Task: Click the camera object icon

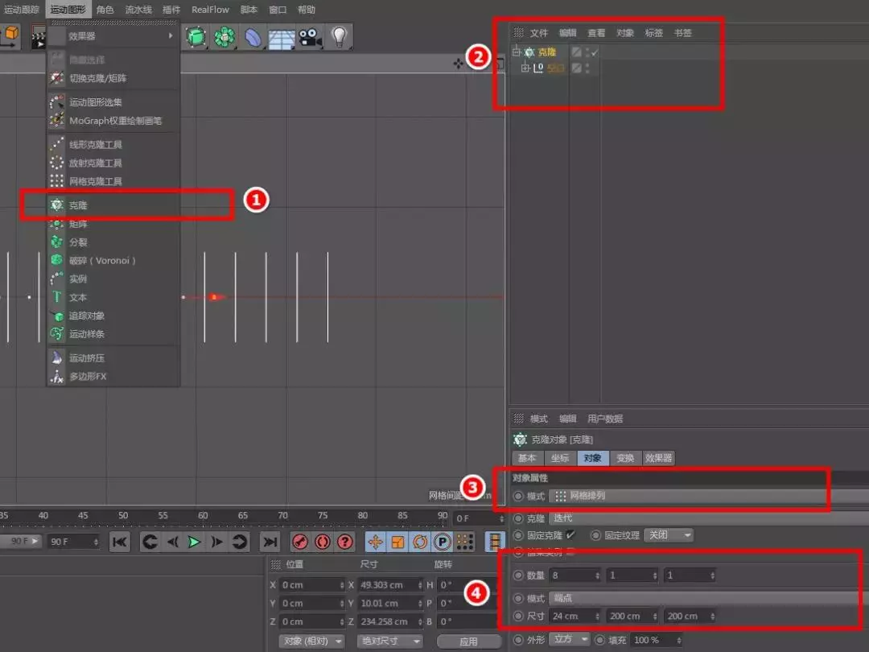Action: 309,37
